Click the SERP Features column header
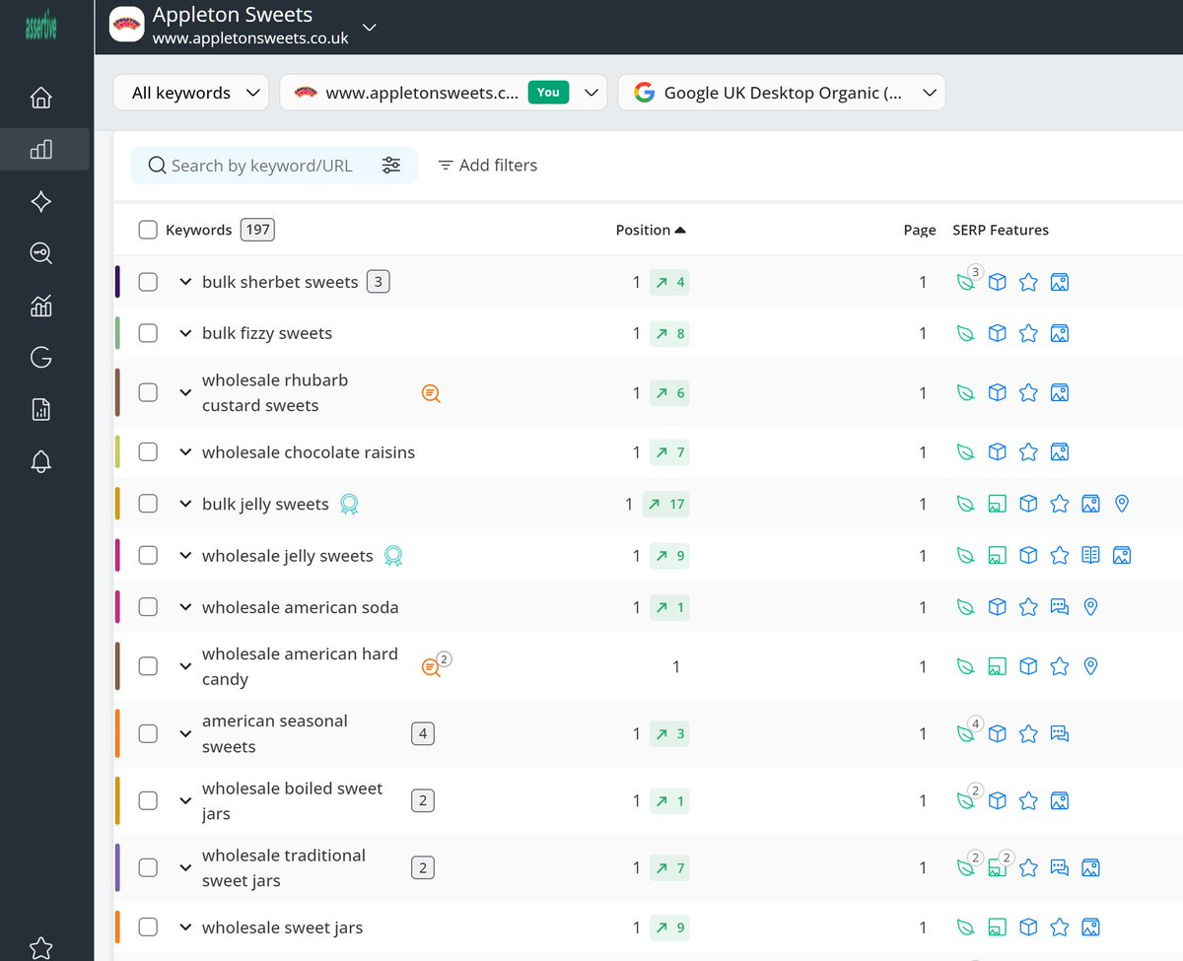 point(1000,230)
